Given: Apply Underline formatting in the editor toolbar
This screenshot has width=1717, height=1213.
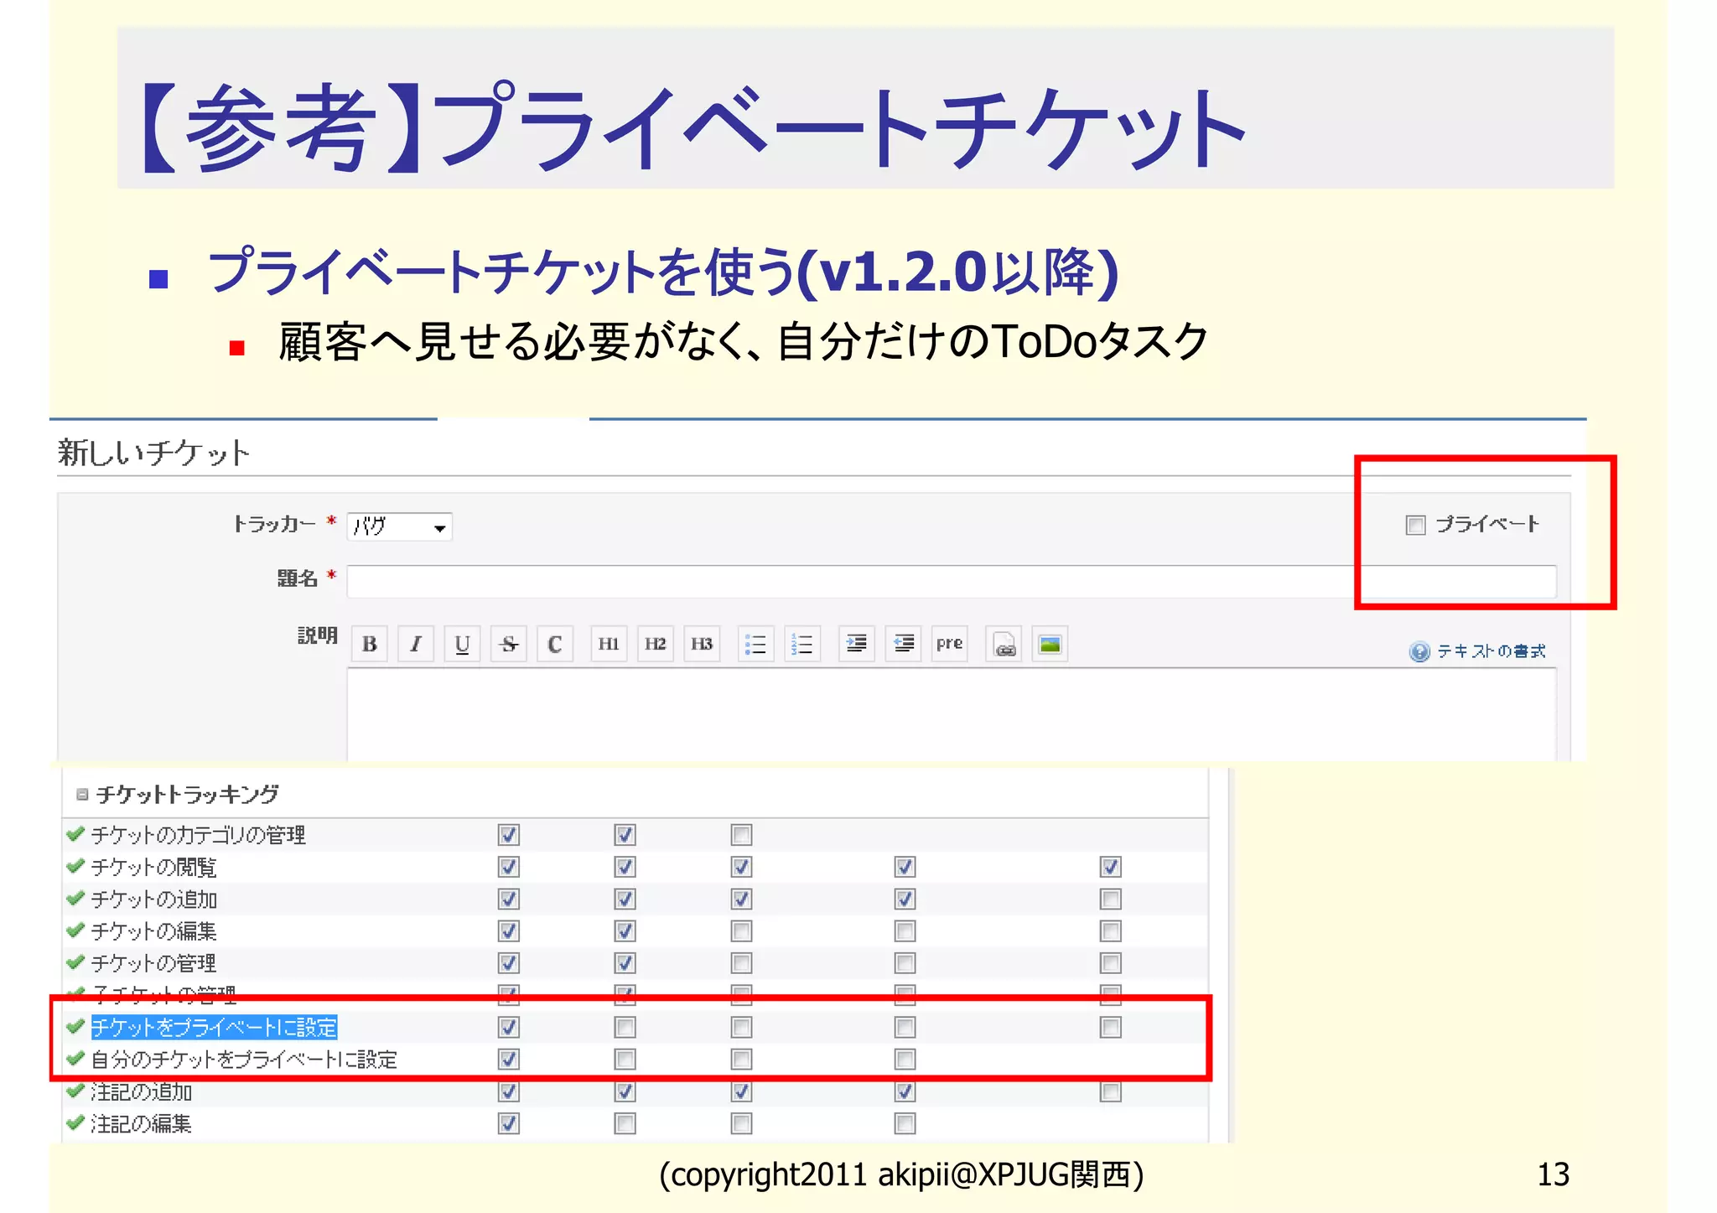Looking at the screenshot, I should tap(462, 644).
